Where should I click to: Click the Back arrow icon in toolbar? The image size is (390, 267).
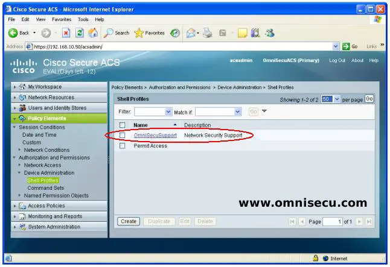(x=13, y=33)
